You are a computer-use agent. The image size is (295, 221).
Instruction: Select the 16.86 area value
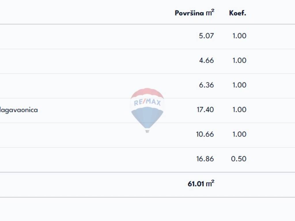pos(205,159)
